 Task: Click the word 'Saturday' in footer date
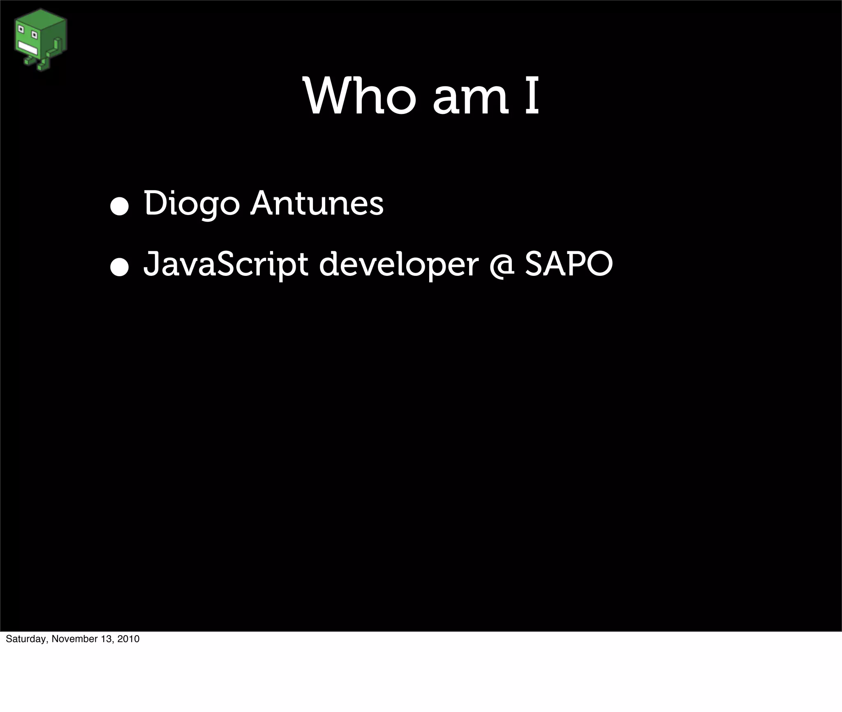25,639
